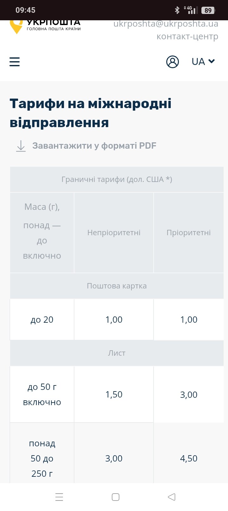The image size is (228, 511).
Task: Tap the Android back navigation button
Action: click(172, 497)
